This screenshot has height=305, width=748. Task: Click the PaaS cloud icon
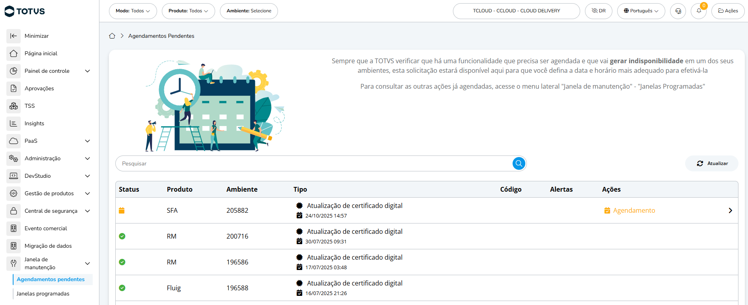pyautogui.click(x=14, y=141)
